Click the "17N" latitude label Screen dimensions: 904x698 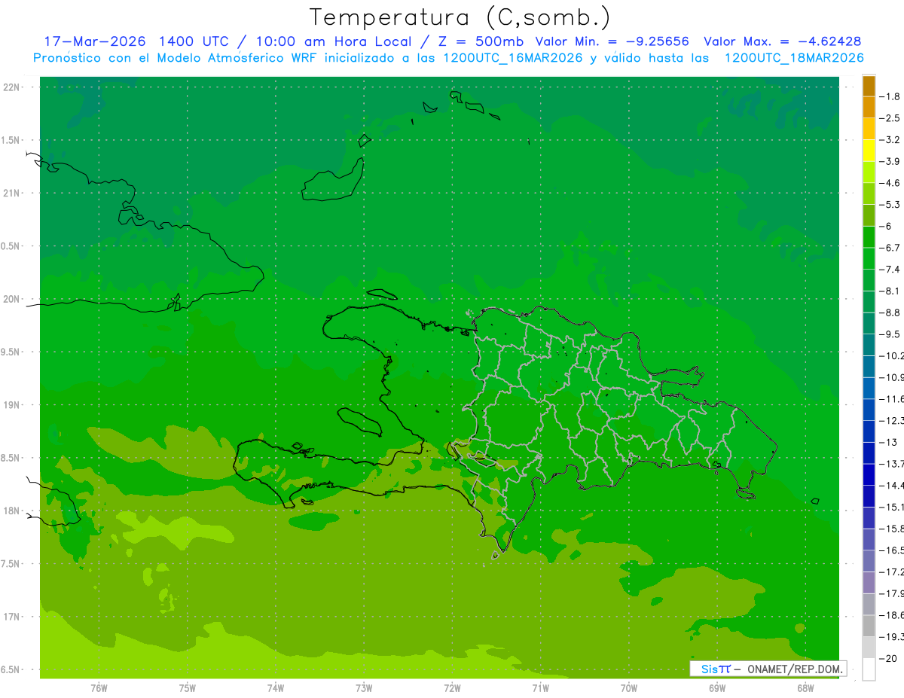coord(13,617)
